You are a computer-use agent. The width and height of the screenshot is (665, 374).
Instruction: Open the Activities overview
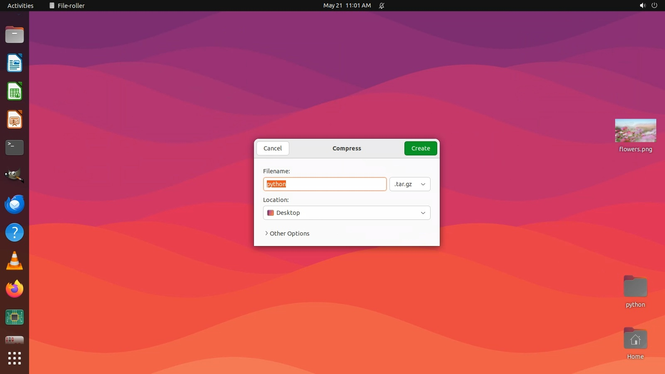point(20,5)
